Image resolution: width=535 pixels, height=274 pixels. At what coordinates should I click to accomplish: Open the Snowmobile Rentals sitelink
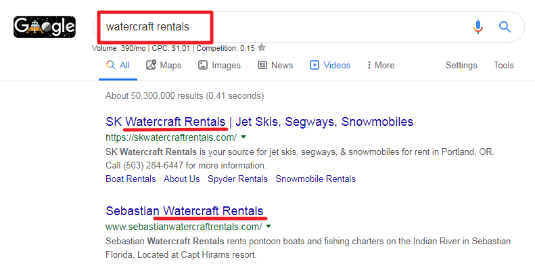click(316, 179)
